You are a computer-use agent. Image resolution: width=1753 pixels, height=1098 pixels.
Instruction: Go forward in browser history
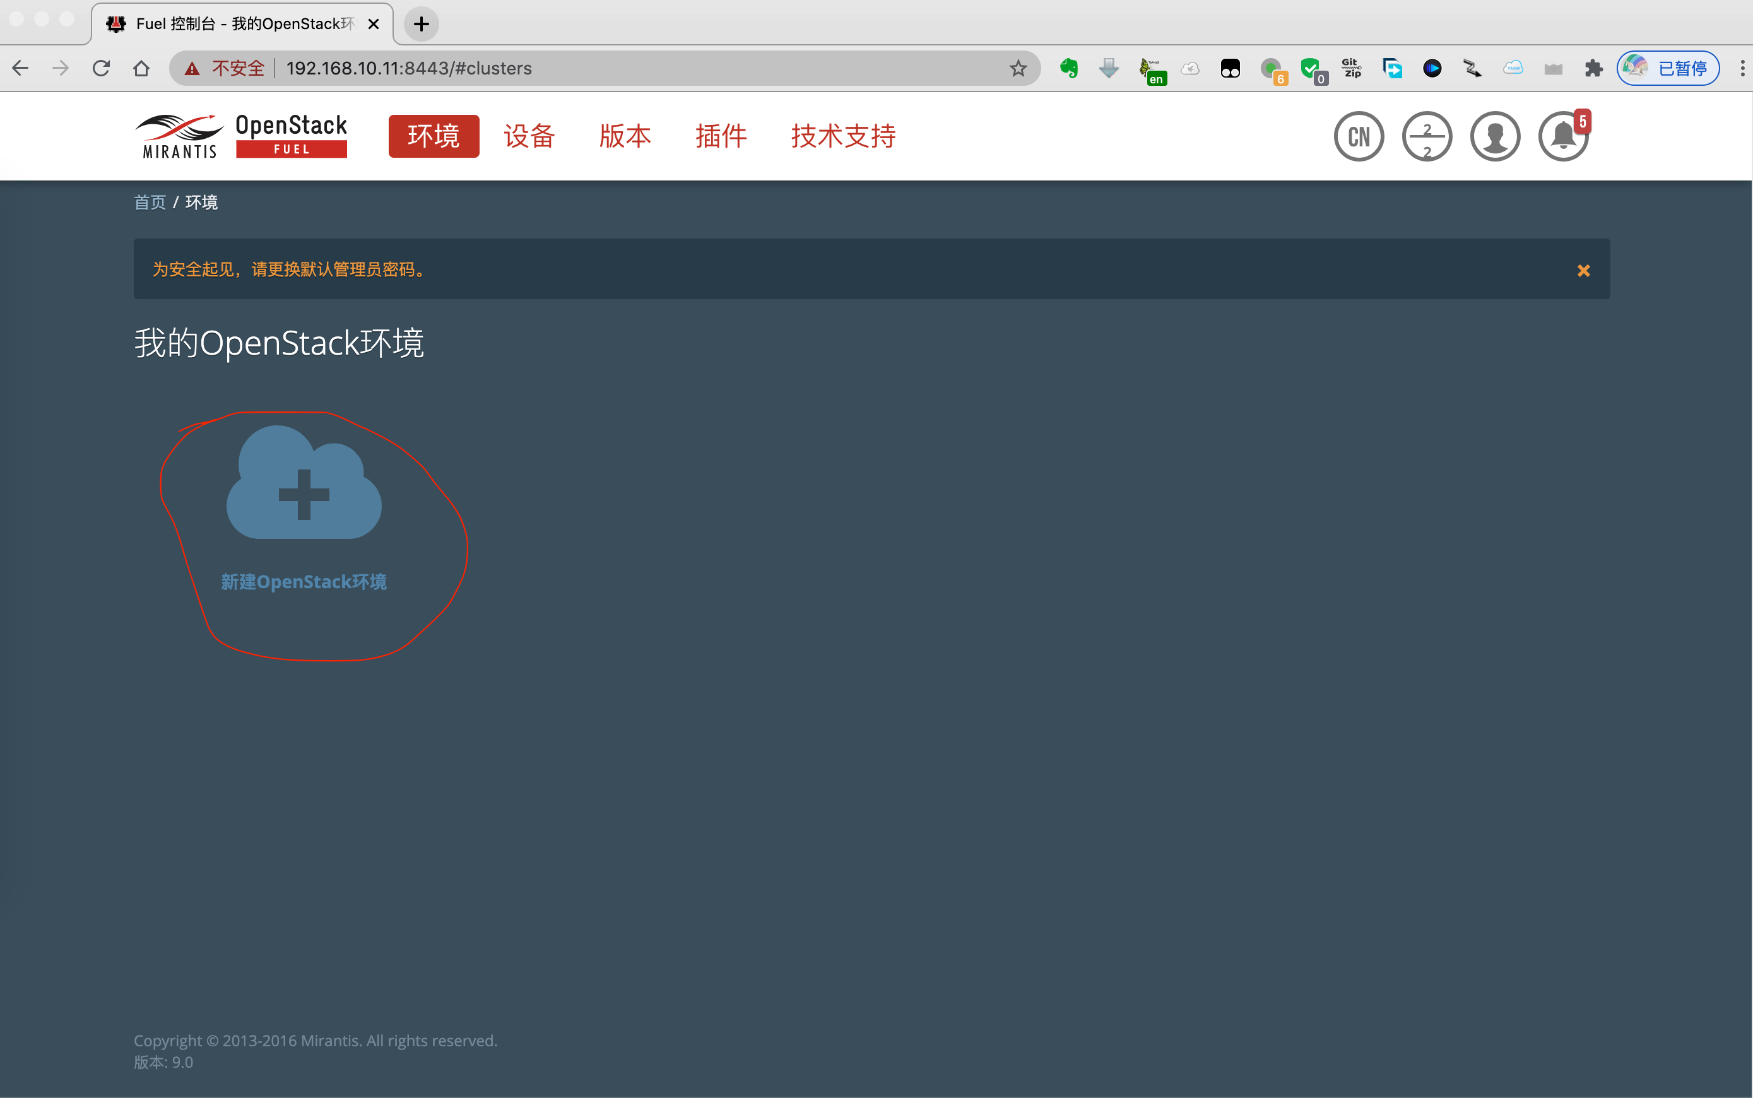pyautogui.click(x=61, y=68)
